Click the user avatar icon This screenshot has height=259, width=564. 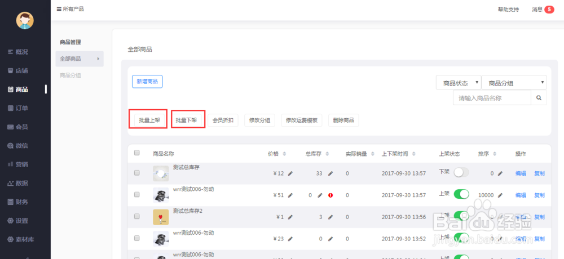pyautogui.click(x=25, y=20)
